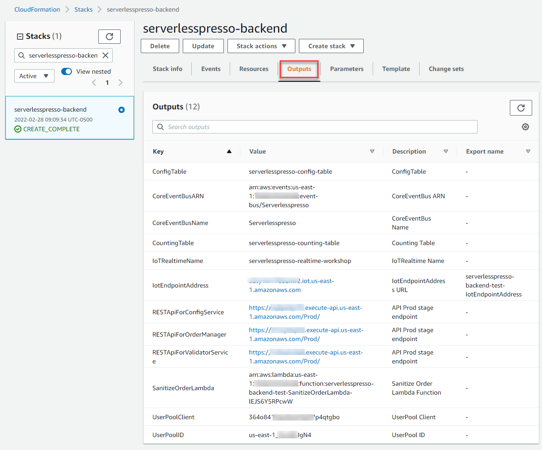Click the Counting Table description cell
The height and width of the screenshot is (450, 542).
(x=413, y=243)
